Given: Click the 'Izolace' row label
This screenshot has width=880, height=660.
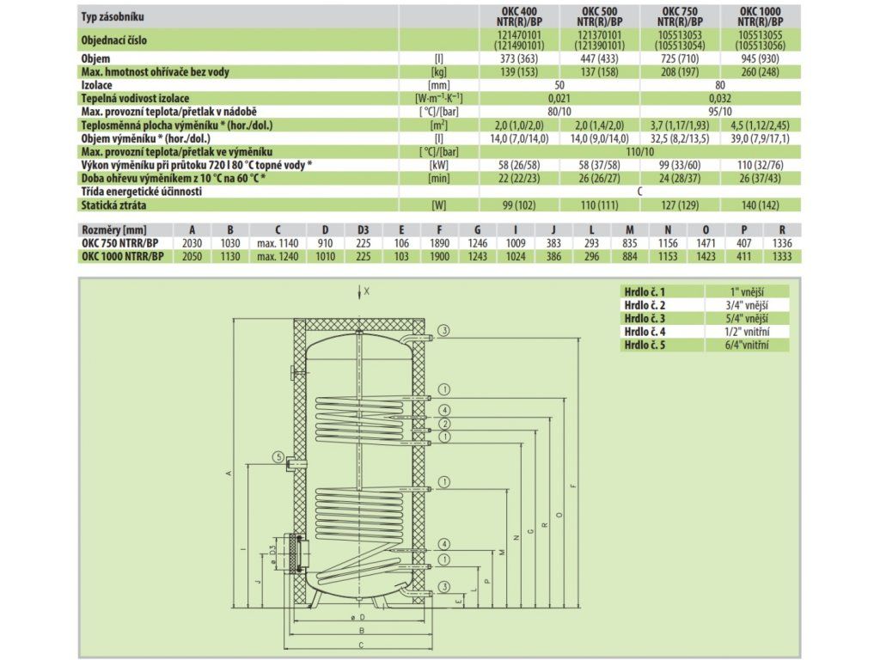Looking at the screenshot, I should [96, 85].
